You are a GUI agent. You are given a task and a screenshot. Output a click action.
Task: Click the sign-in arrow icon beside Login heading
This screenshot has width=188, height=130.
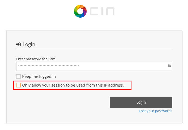click(18, 44)
